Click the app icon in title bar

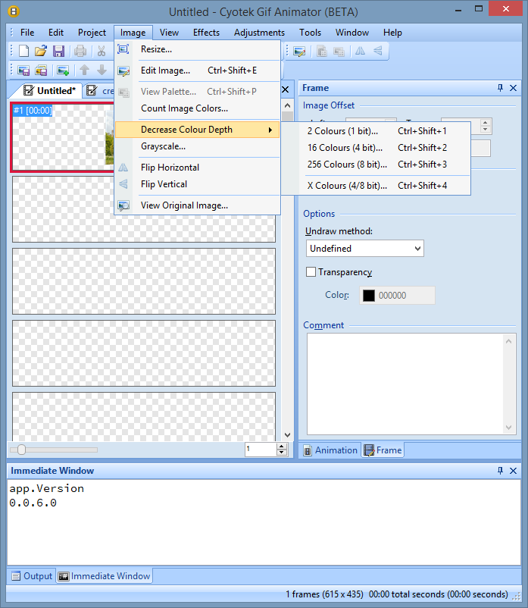coord(14,11)
